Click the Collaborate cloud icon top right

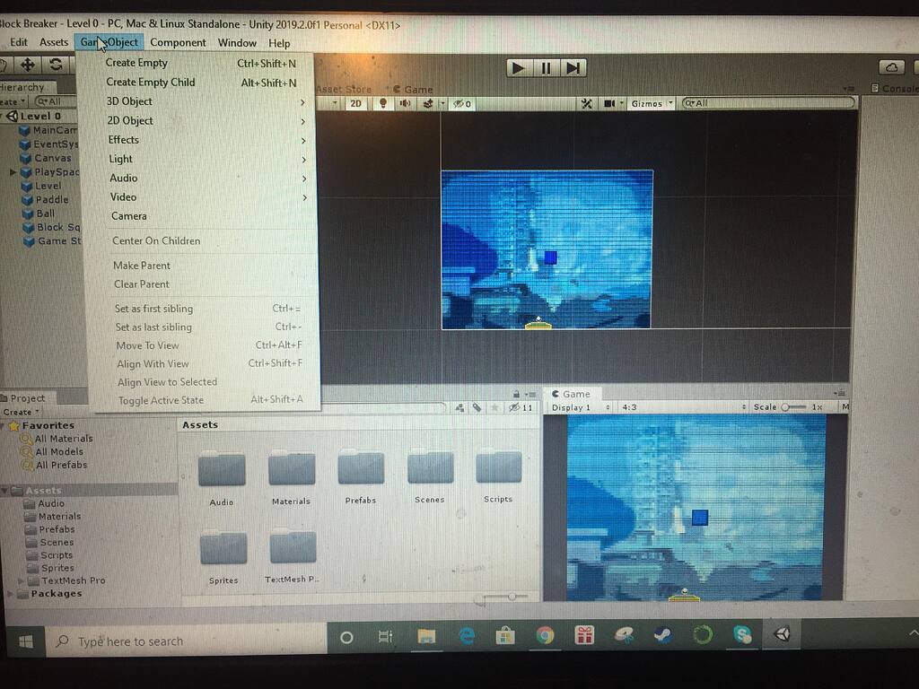pyautogui.click(x=891, y=65)
